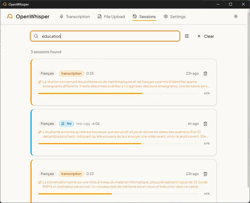
Task: Open the search filters icon
Action: coord(187,36)
